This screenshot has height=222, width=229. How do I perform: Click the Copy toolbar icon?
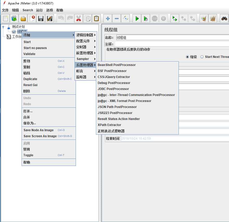coord(88,19)
